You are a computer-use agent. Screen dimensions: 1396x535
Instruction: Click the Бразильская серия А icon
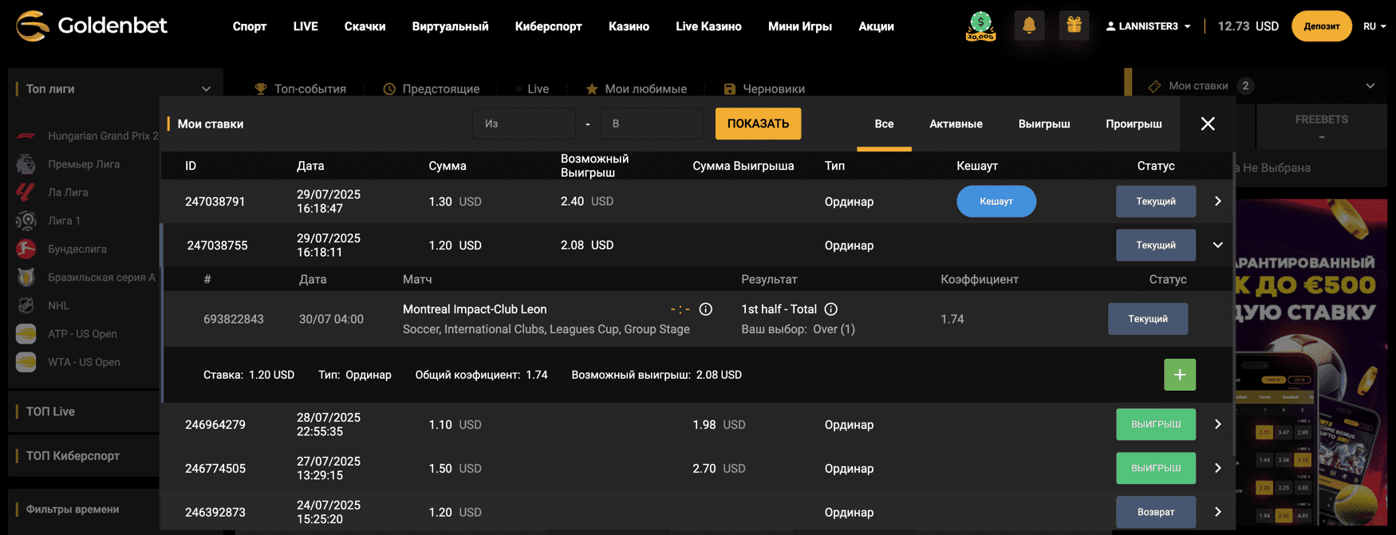26,277
